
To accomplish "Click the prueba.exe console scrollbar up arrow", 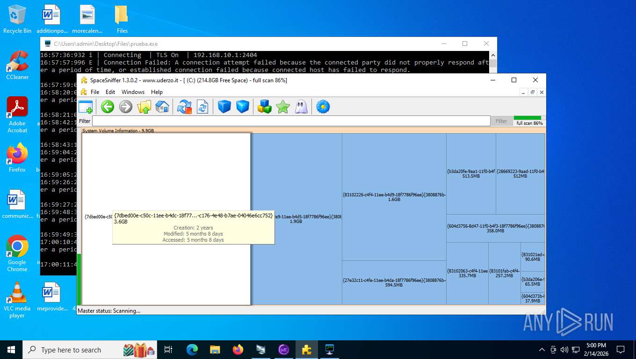I will pos(493,55).
